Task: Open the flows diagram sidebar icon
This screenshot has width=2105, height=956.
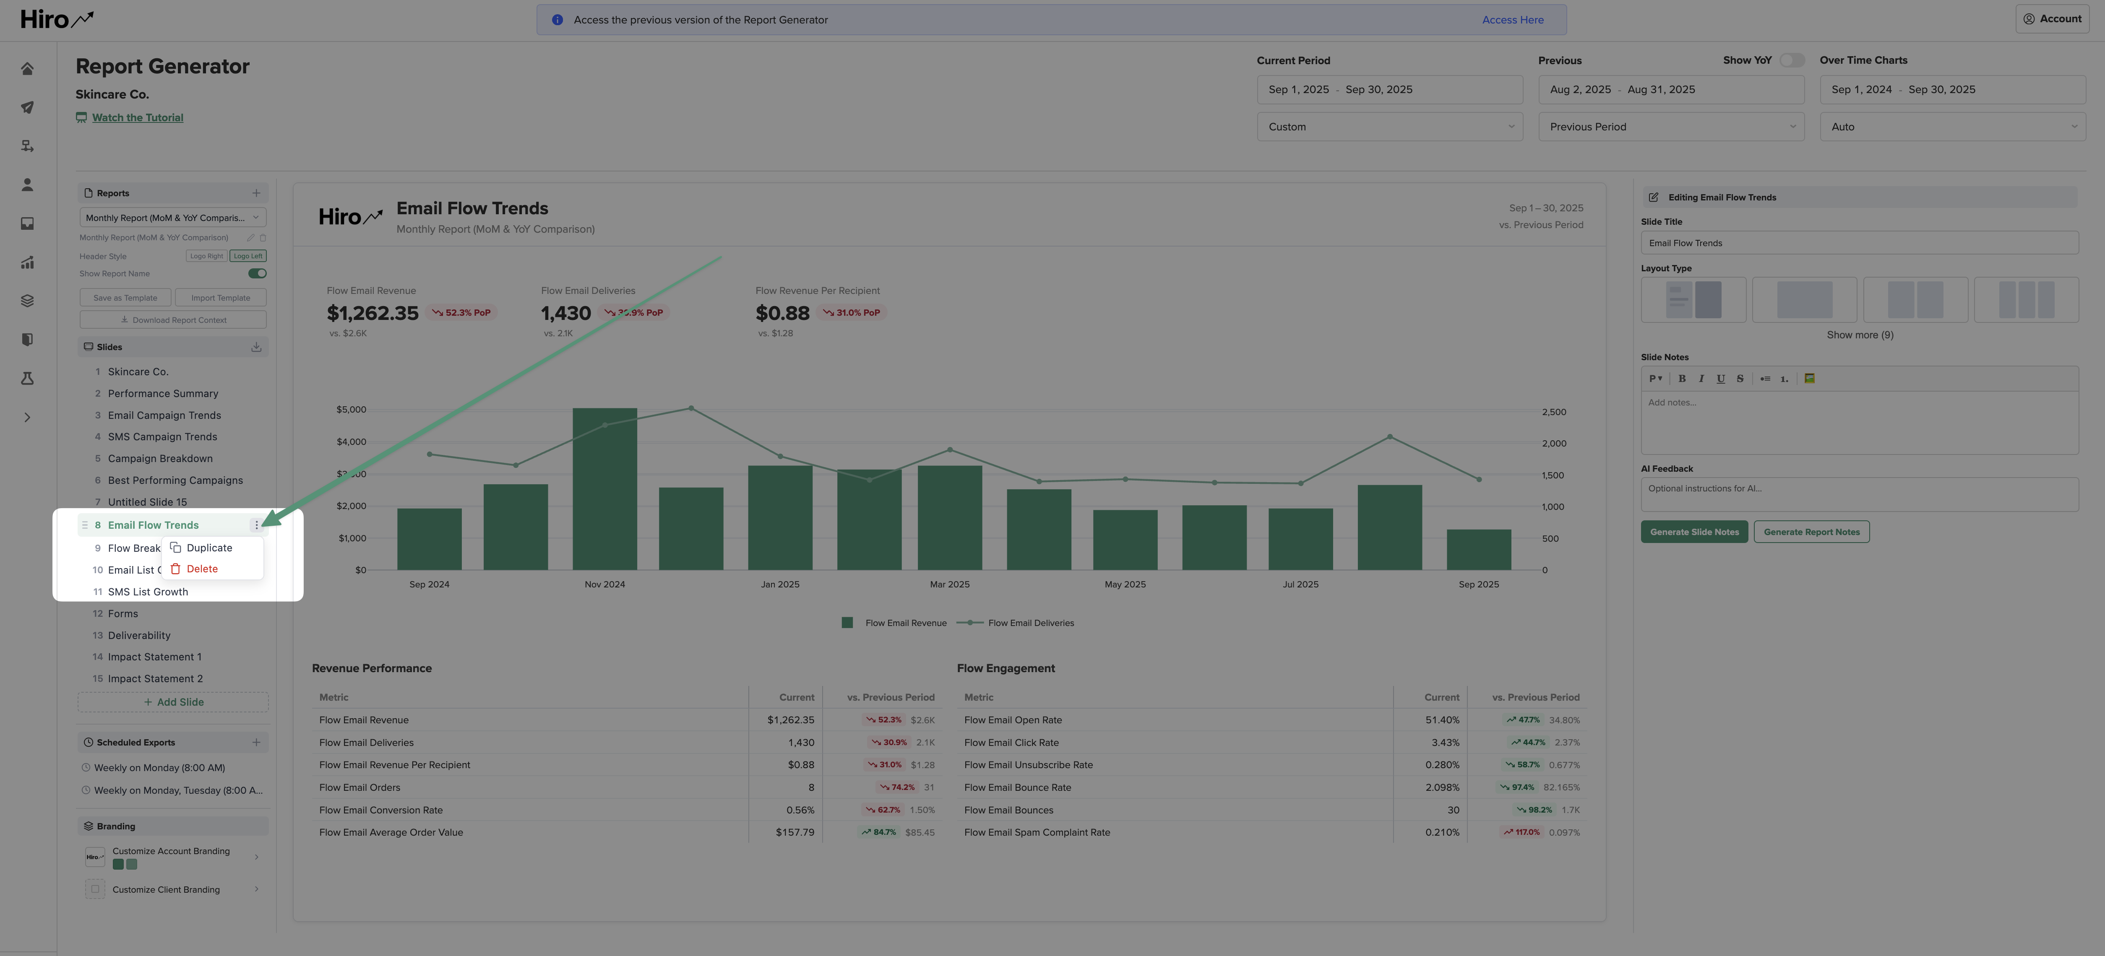Action: pos(27,146)
